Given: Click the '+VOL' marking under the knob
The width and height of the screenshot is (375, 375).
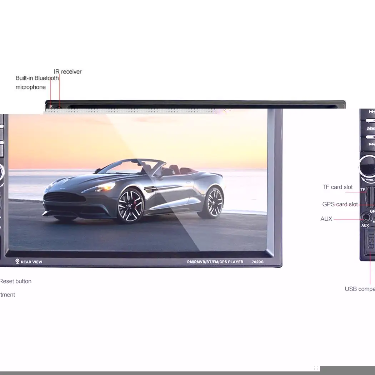Looking at the screenshot, I should coord(370,180).
